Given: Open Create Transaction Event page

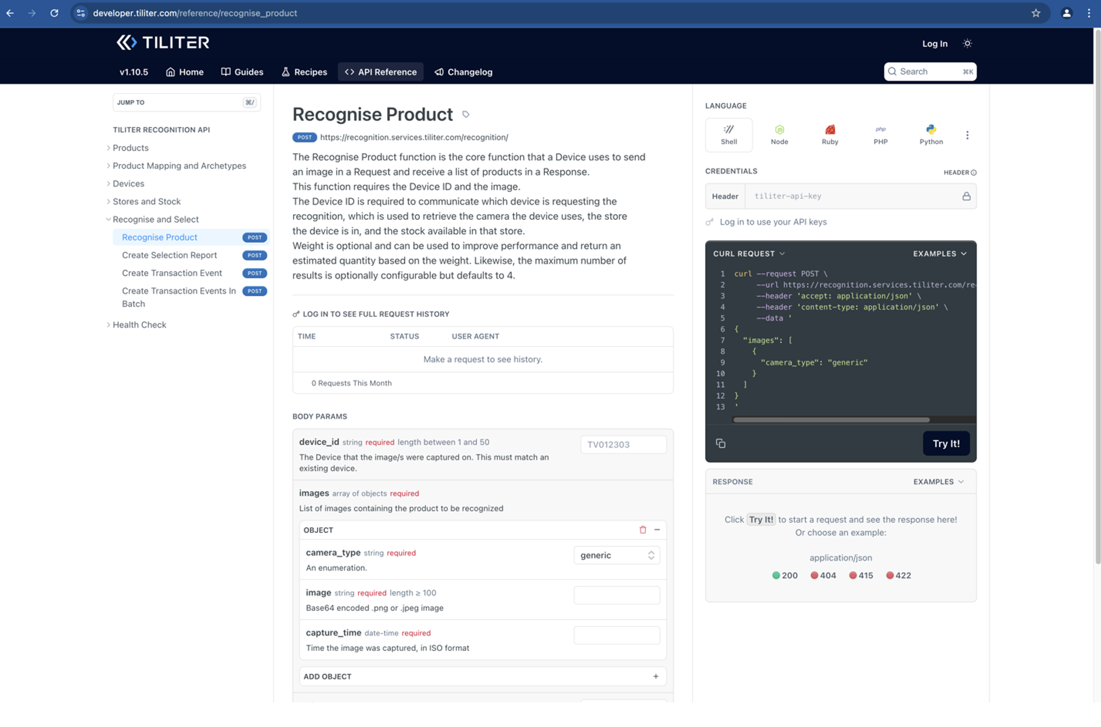Looking at the screenshot, I should (x=172, y=273).
